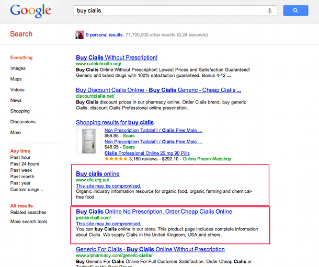
Task: Click the Google logo
Action: pos(30,11)
